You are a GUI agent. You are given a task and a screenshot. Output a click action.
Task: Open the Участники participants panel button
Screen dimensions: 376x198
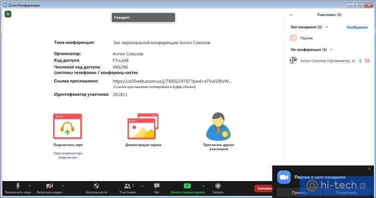[x=127, y=188]
